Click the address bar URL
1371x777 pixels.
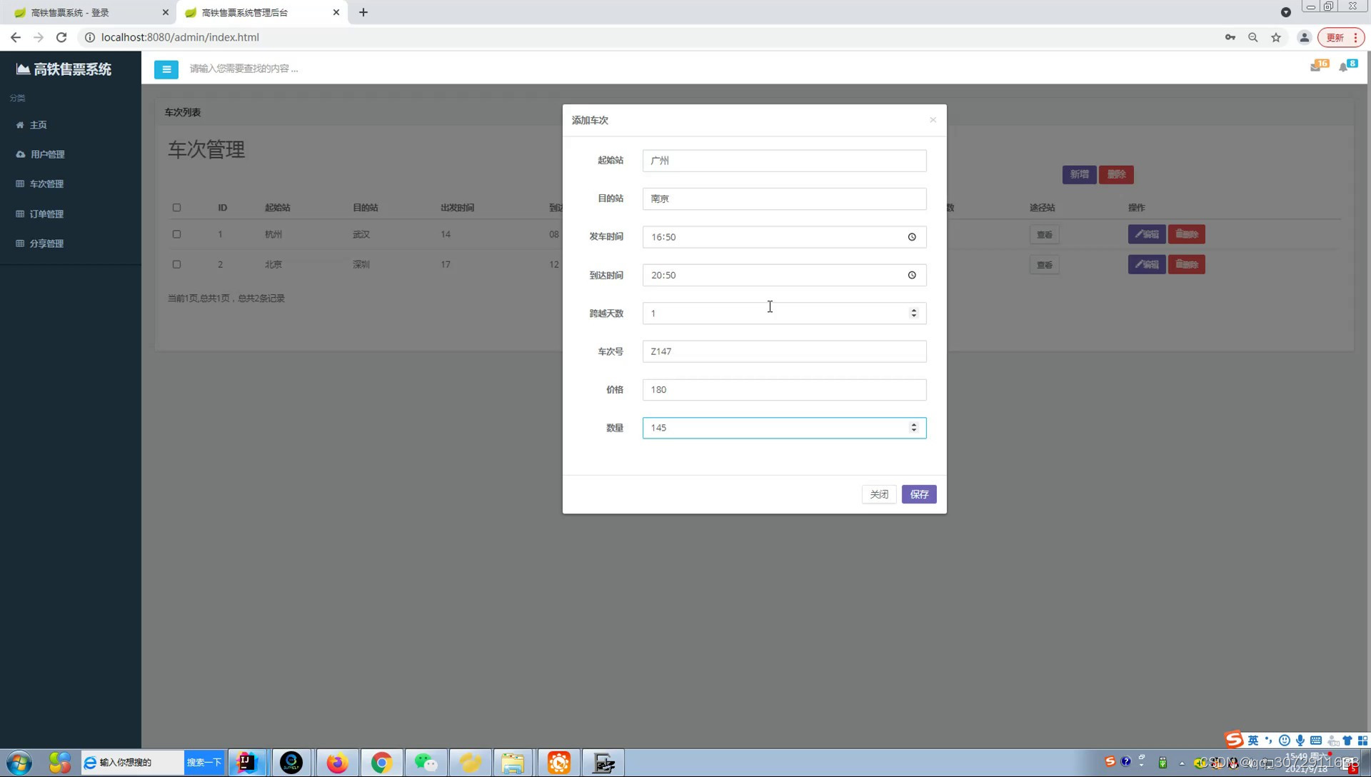[180, 37]
